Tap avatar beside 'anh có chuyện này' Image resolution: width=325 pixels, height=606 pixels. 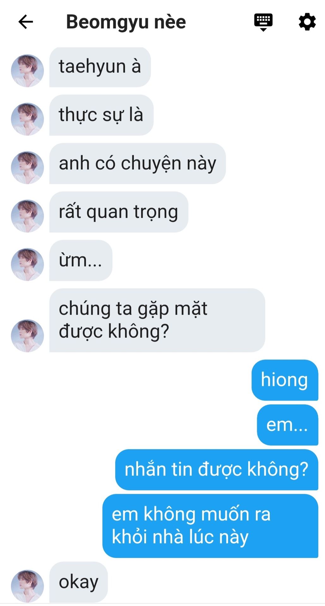(27, 168)
